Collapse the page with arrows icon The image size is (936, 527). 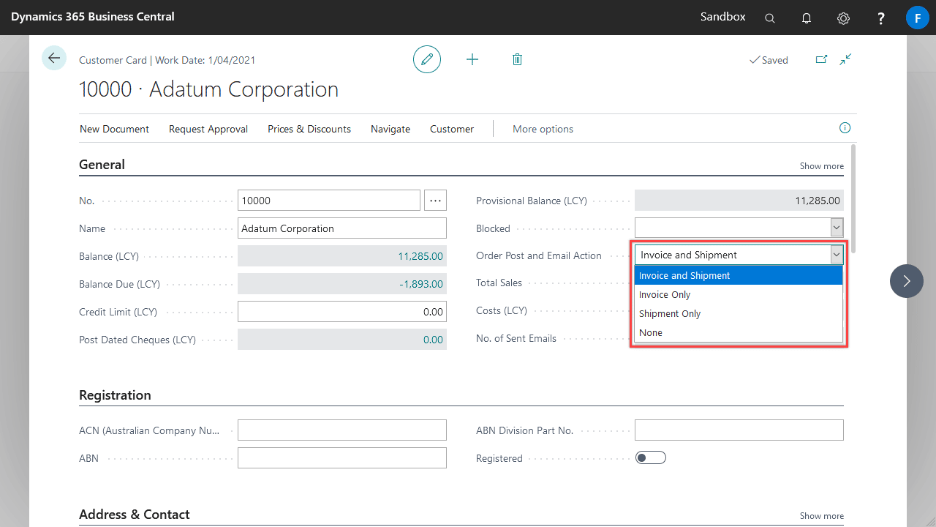(845, 59)
